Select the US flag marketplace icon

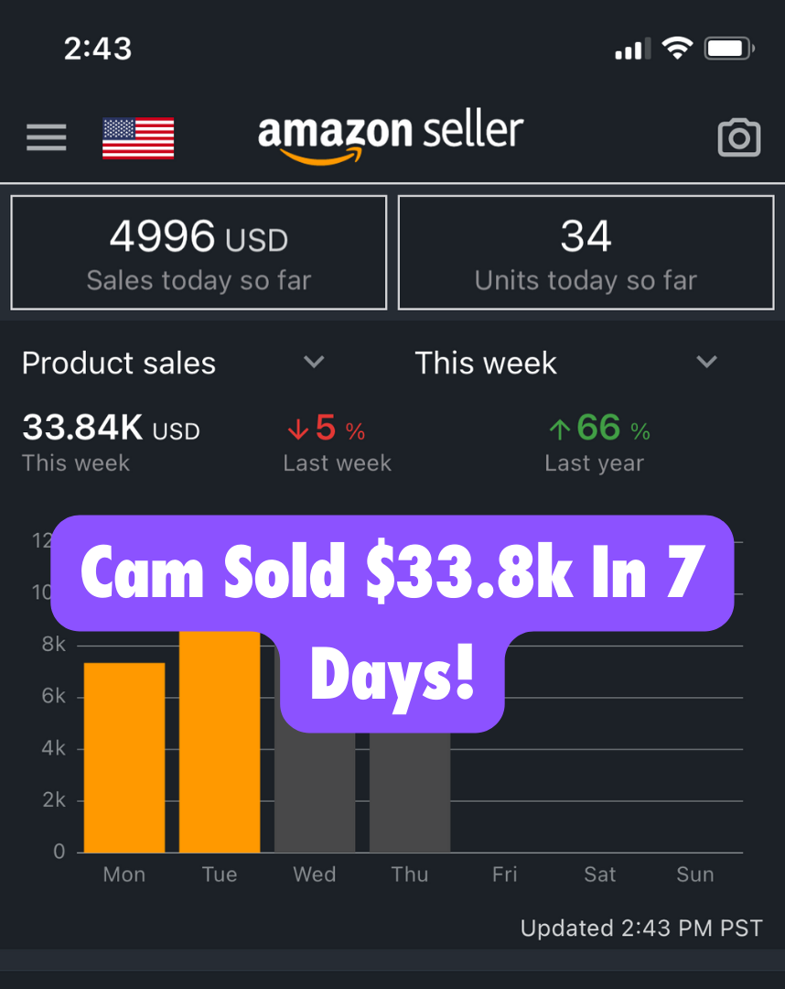[138, 137]
